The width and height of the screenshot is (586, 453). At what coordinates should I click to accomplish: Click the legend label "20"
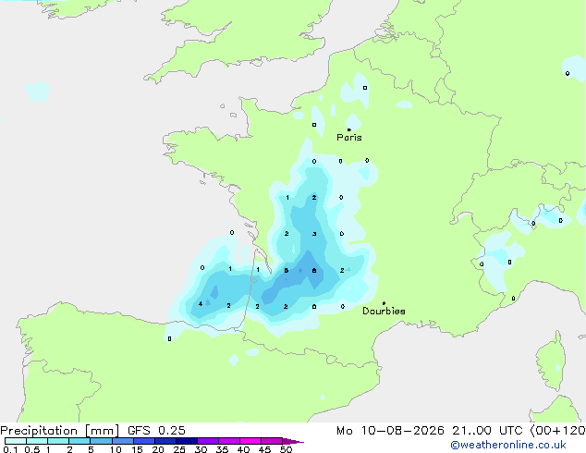coord(158,449)
